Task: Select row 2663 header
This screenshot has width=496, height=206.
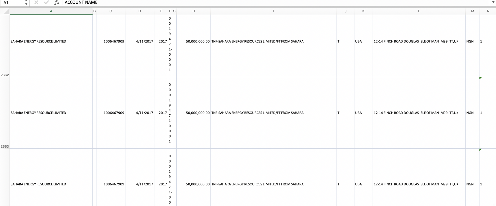Action: (x=5, y=113)
